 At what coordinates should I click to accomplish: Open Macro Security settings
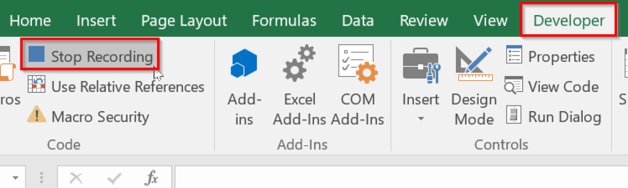point(88,117)
